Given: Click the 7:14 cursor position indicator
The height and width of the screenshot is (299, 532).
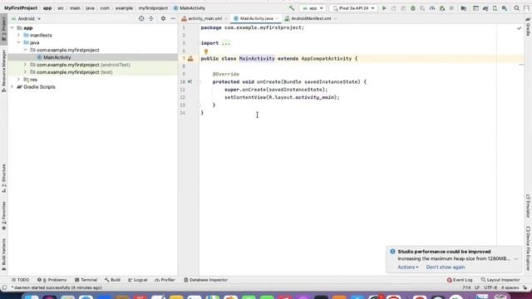Looking at the screenshot, I should tap(466, 288).
